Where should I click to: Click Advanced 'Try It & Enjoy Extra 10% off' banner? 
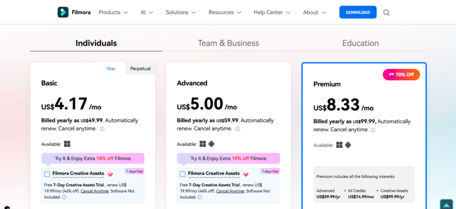[x=228, y=158]
